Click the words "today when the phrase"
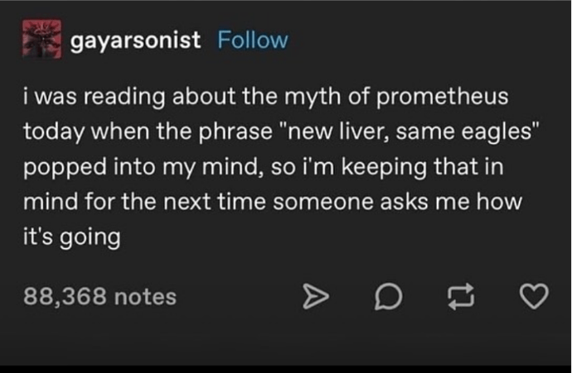Image resolution: width=572 pixels, height=373 pixels. coord(148,132)
